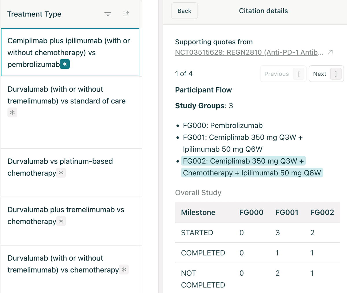Click the COMPLETED milestone row label
The height and width of the screenshot is (293, 347).
(203, 253)
